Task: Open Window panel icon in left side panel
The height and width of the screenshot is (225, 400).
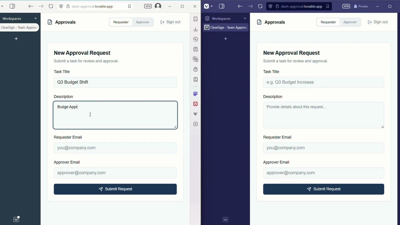Action: click(196, 69)
